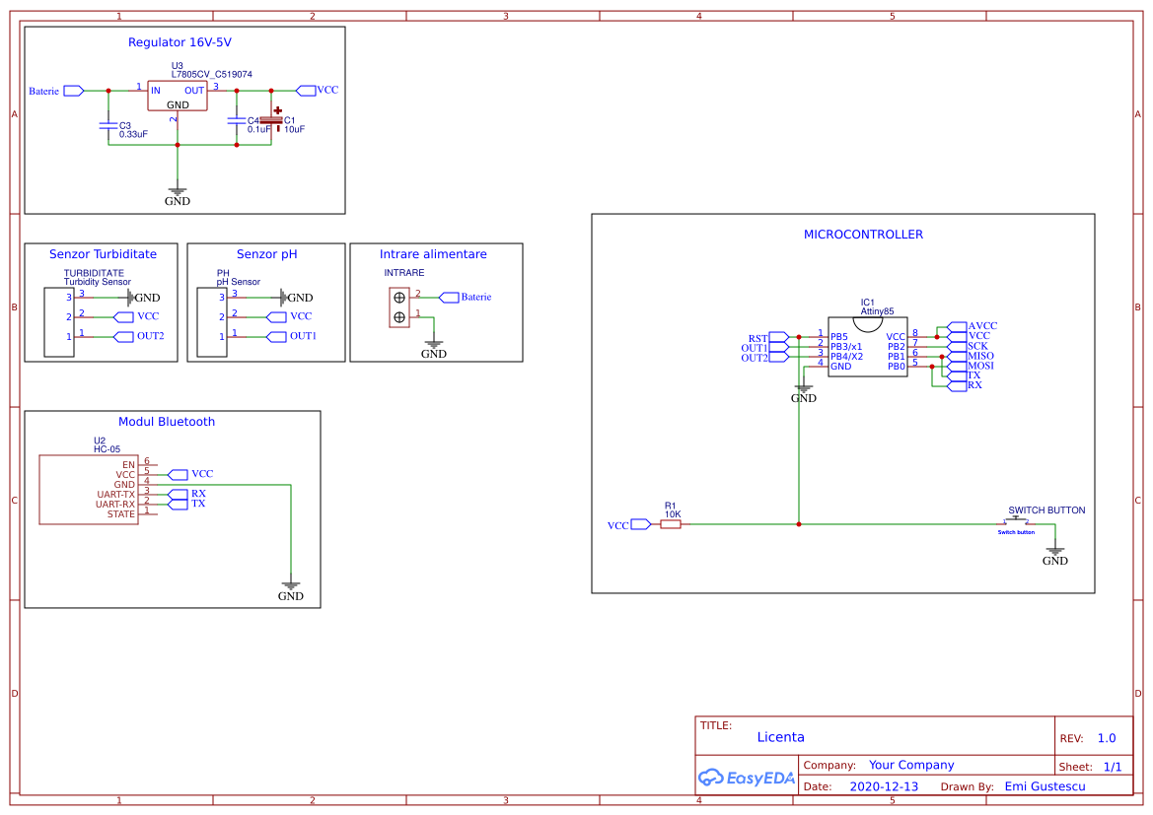The height and width of the screenshot is (815, 1153).
Task: Select the 2020-12-13 date field
Action: pos(884,786)
